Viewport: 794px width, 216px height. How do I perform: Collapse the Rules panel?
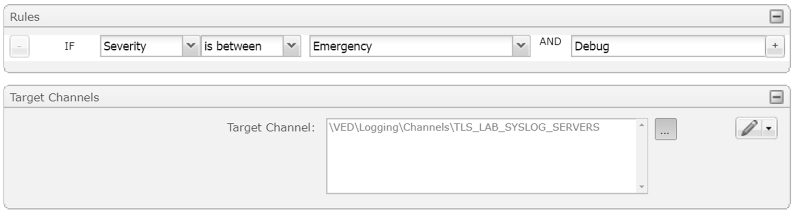pyautogui.click(x=776, y=17)
